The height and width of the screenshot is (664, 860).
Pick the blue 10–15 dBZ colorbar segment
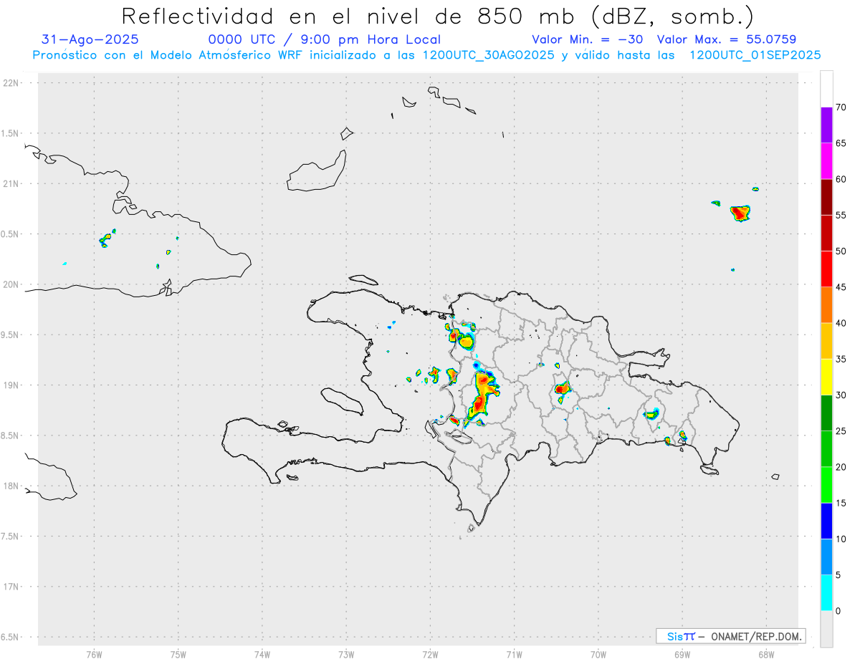pyautogui.click(x=826, y=521)
